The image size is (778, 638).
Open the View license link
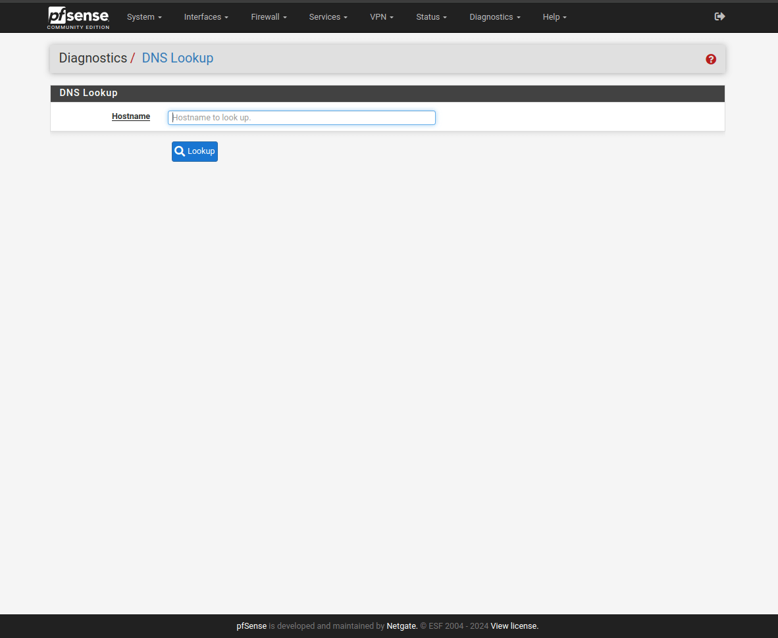coord(514,626)
